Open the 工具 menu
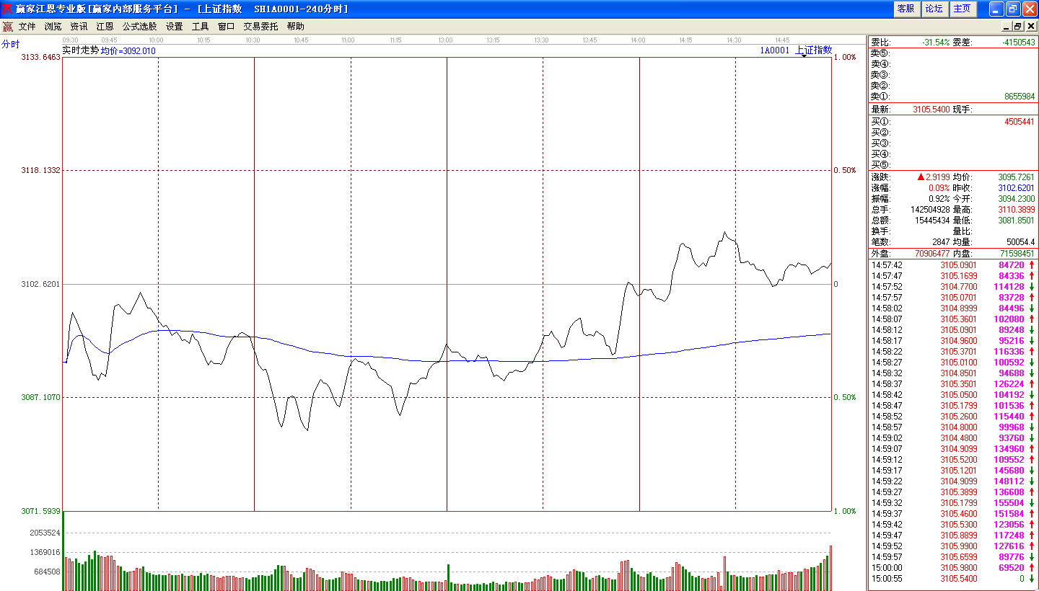The image size is (1039, 591). pos(200,27)
